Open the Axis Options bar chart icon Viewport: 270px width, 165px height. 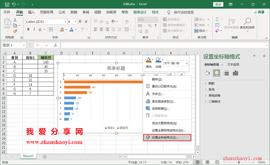point(235,73)
